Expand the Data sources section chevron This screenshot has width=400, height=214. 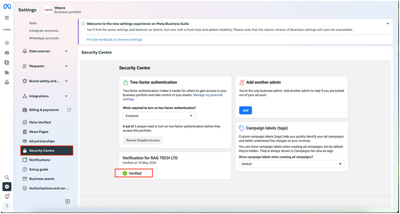coord(66,51)
